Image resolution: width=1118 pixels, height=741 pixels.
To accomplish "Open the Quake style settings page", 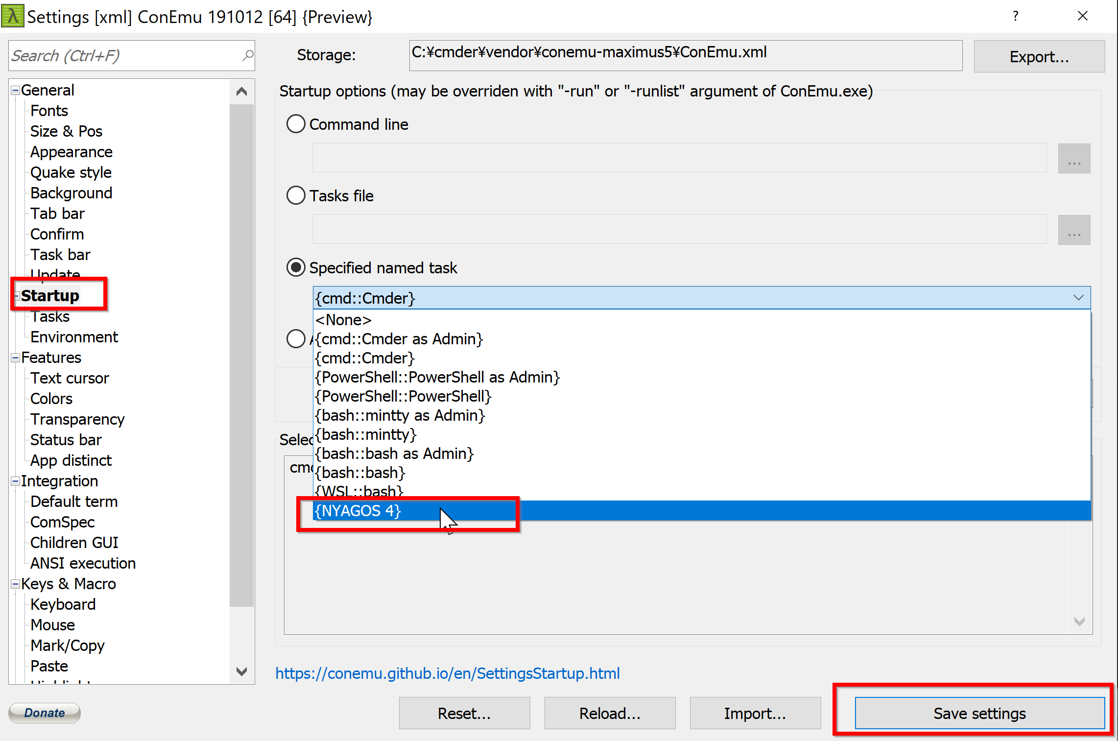I will tap(71, 172).
